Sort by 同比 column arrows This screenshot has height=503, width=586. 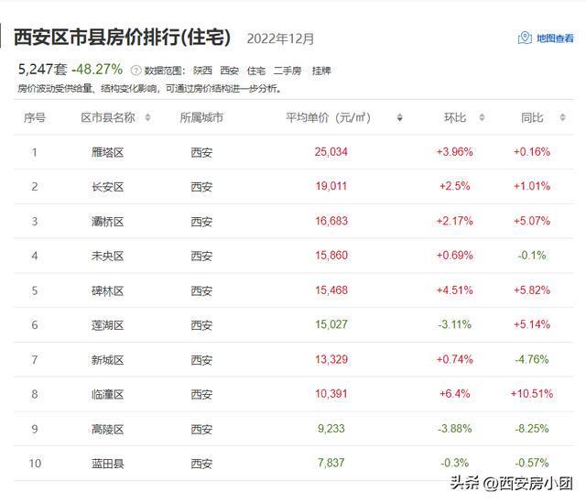[562, 117]
